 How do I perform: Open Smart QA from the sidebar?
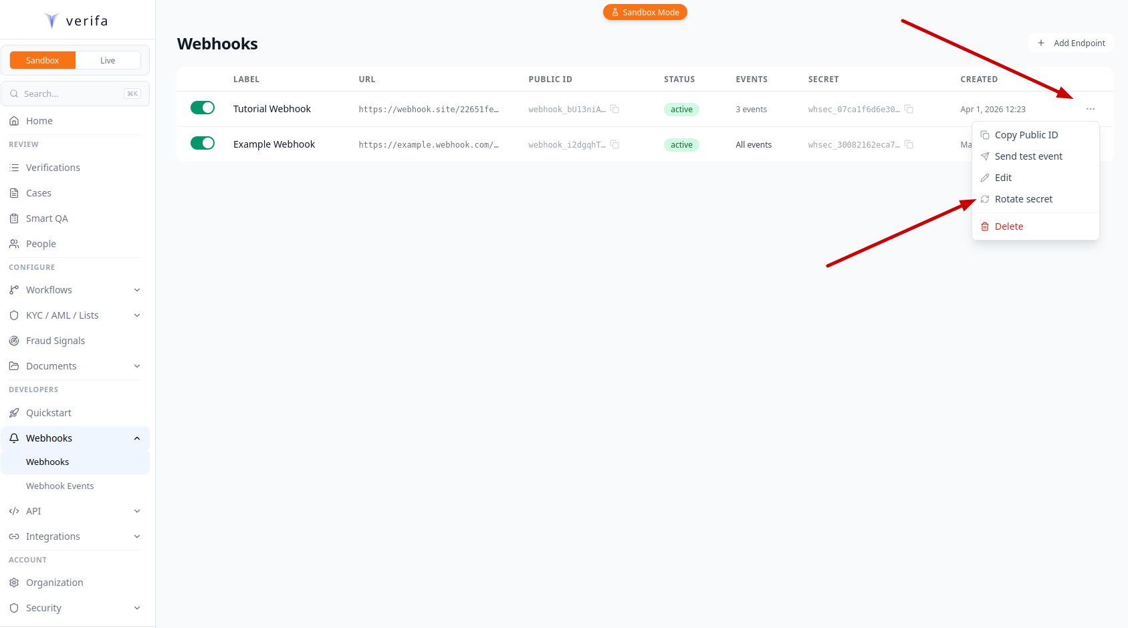47,218
